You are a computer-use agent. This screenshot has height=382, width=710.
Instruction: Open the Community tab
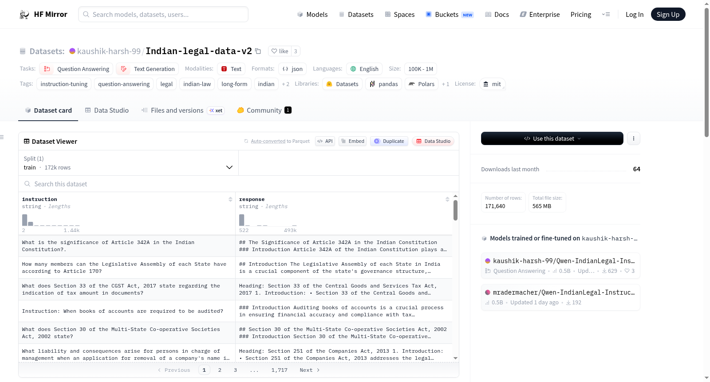264,110
